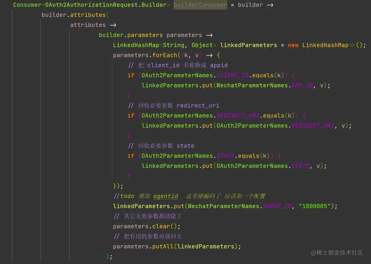
Task: Click the highlighted builderConsumer variable name
Action: [200, 5]
